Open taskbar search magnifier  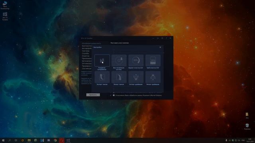10,140
